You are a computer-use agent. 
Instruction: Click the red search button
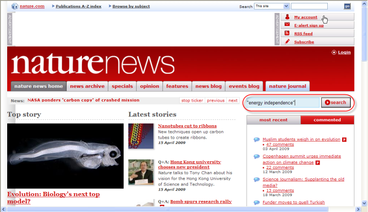point(335,103)
